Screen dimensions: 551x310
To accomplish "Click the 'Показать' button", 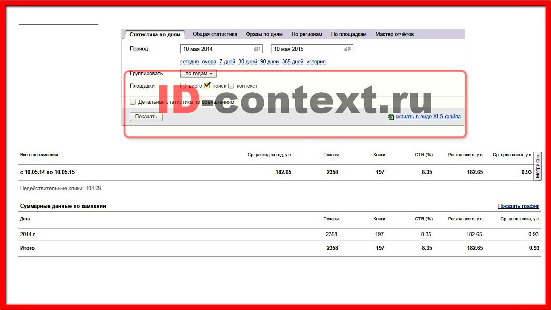I will pyautogui.click(x=146, y=117).
